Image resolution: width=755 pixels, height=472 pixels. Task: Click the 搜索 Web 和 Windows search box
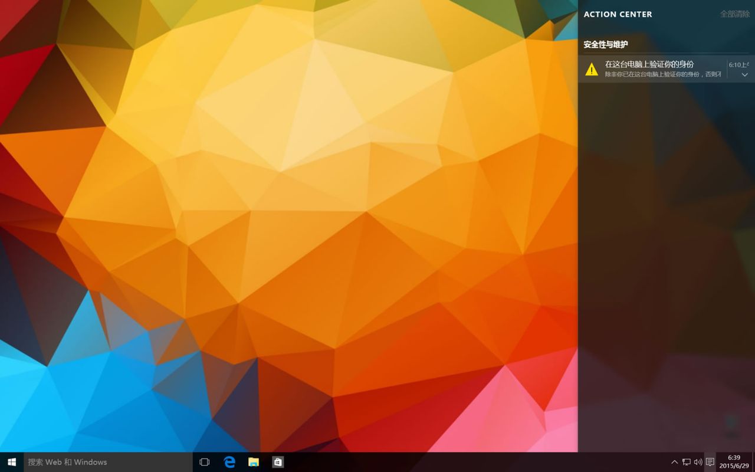click(x=108, y=462)
